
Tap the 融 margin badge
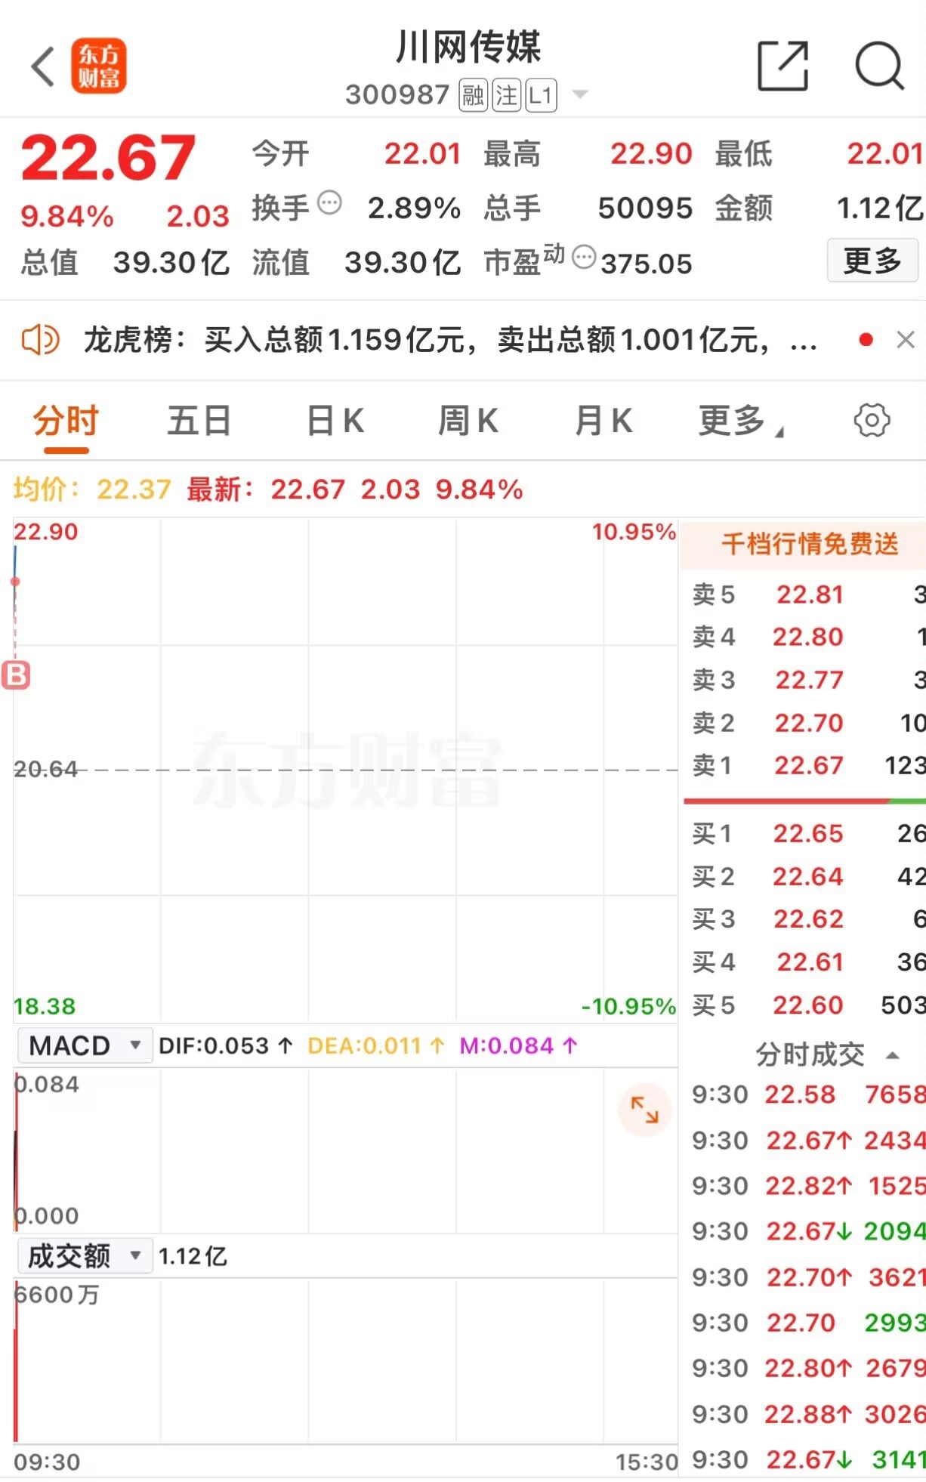[x=474, y=95]
